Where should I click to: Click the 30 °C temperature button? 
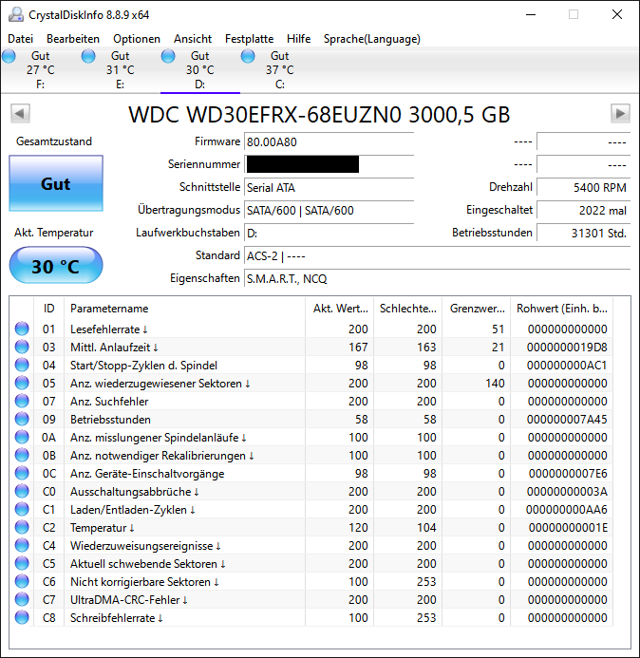coord(56,266)
